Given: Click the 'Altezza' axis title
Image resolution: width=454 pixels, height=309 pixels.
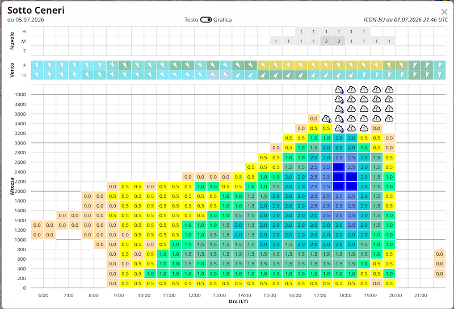Looking at the screenshot, I should [12, 186].
